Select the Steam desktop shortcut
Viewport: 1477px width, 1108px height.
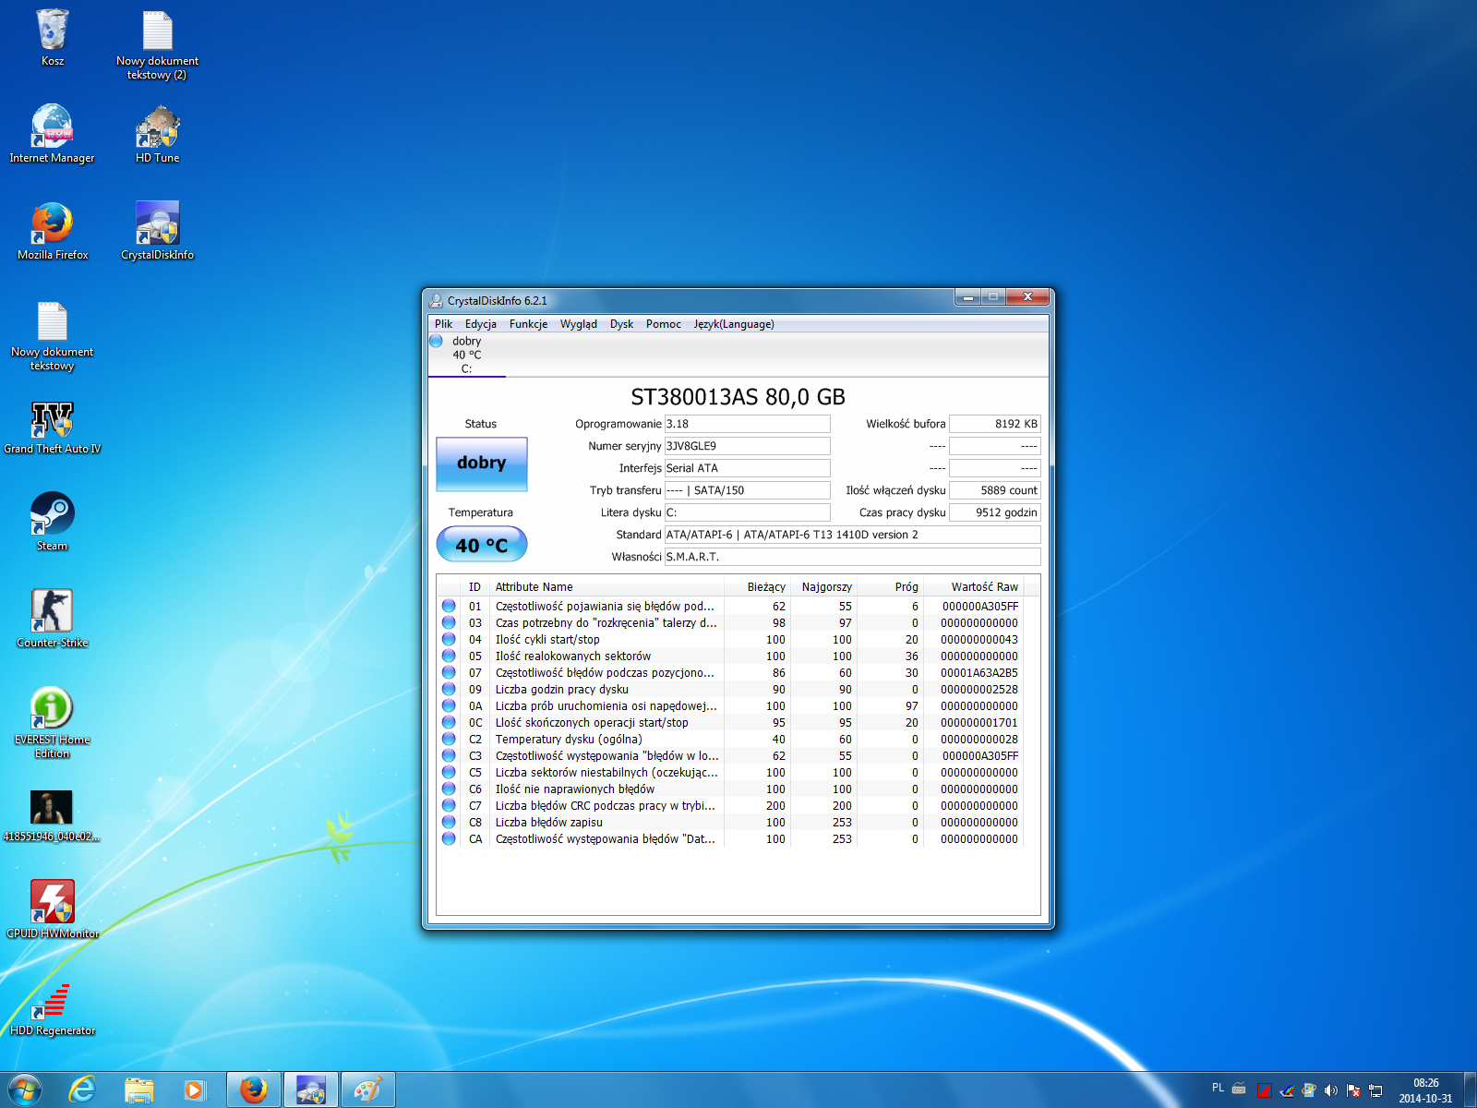coord(53,523)
